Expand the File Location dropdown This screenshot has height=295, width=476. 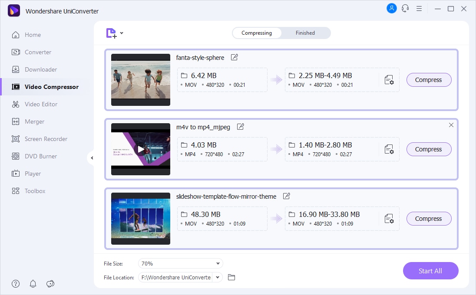218,277
